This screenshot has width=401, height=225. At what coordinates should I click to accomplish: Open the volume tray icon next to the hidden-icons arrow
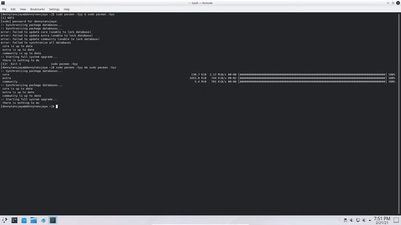coord(363,220)
